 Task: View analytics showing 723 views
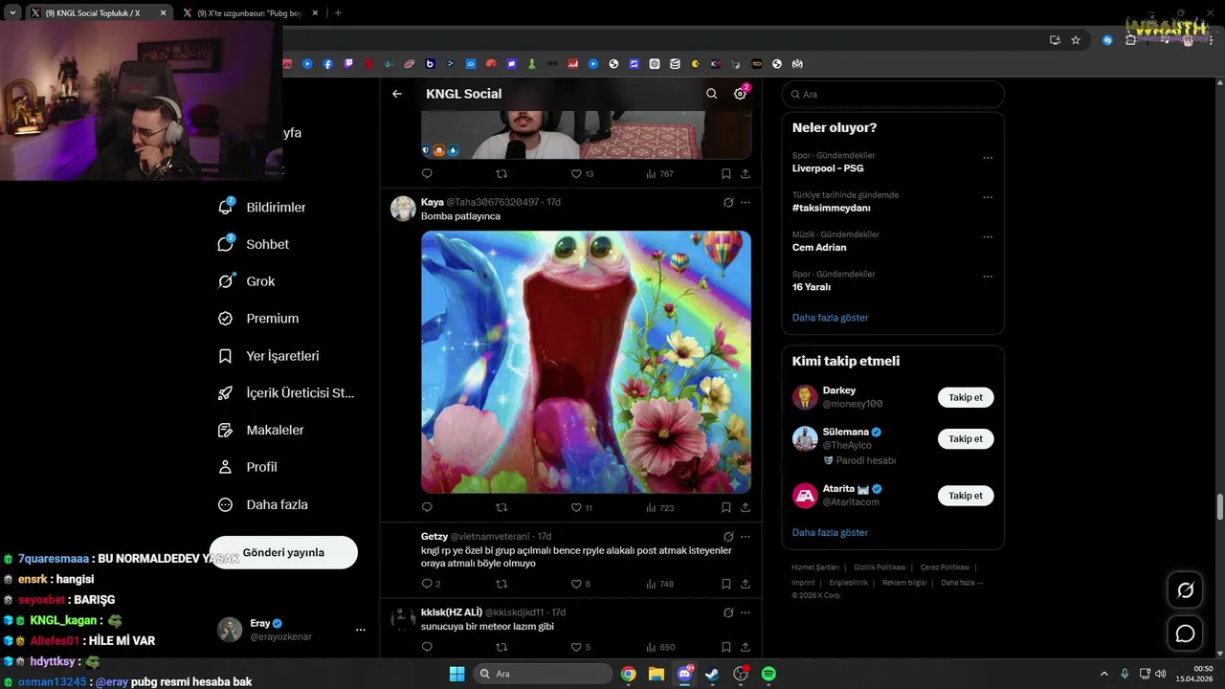click(660, 507)
